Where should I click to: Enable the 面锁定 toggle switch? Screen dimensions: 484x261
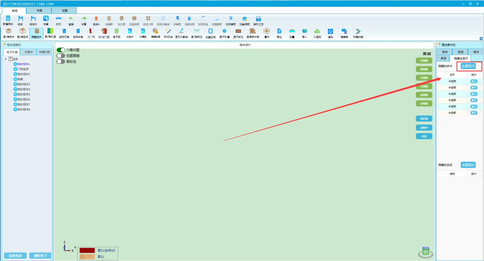[61, 61]
